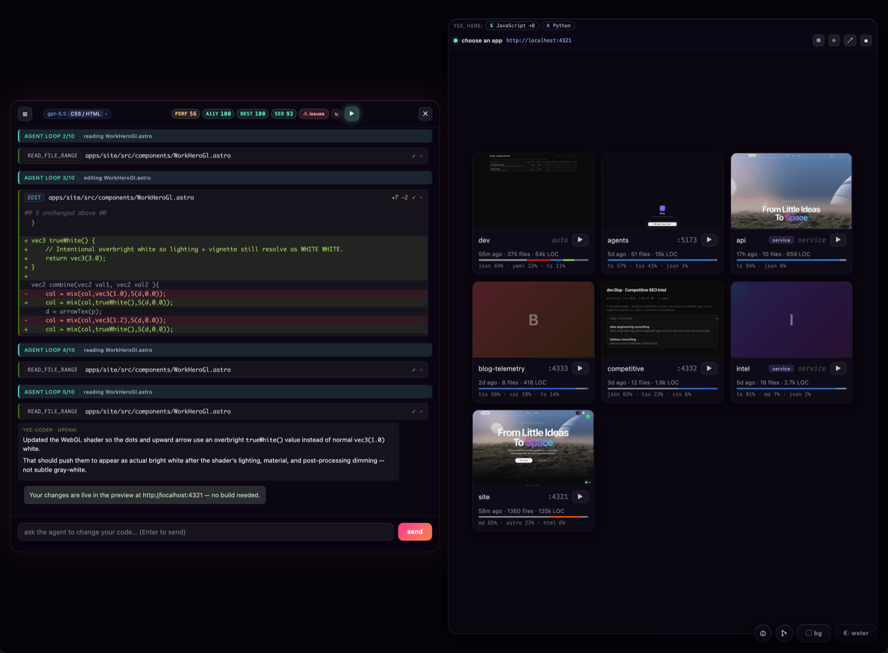Open the site app thumbnail

click(x=533, y=448)
